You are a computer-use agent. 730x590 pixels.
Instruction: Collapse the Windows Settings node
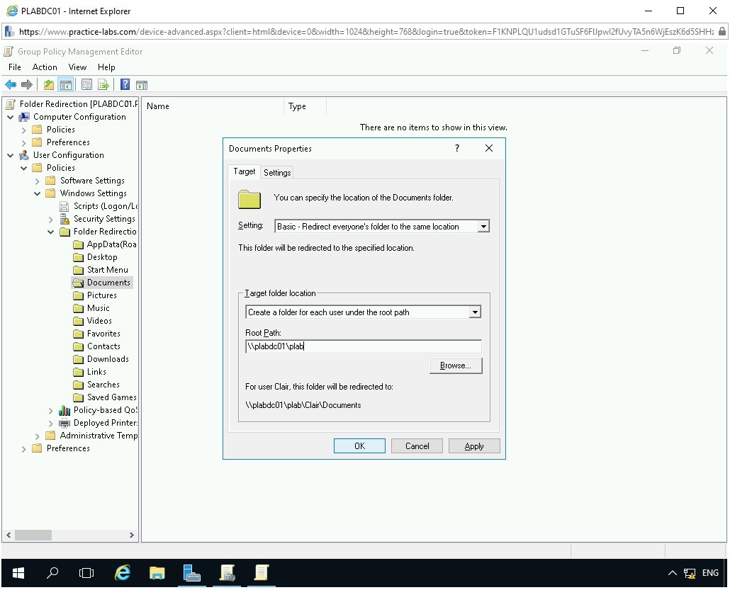pyautogui.click(x=38, y=193)
